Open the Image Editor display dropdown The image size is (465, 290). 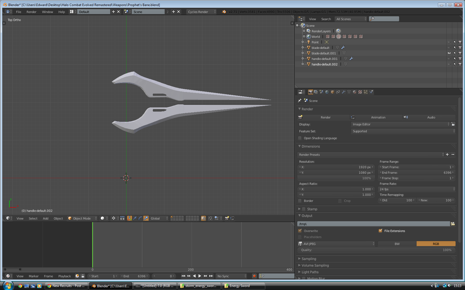pos(401,124)
